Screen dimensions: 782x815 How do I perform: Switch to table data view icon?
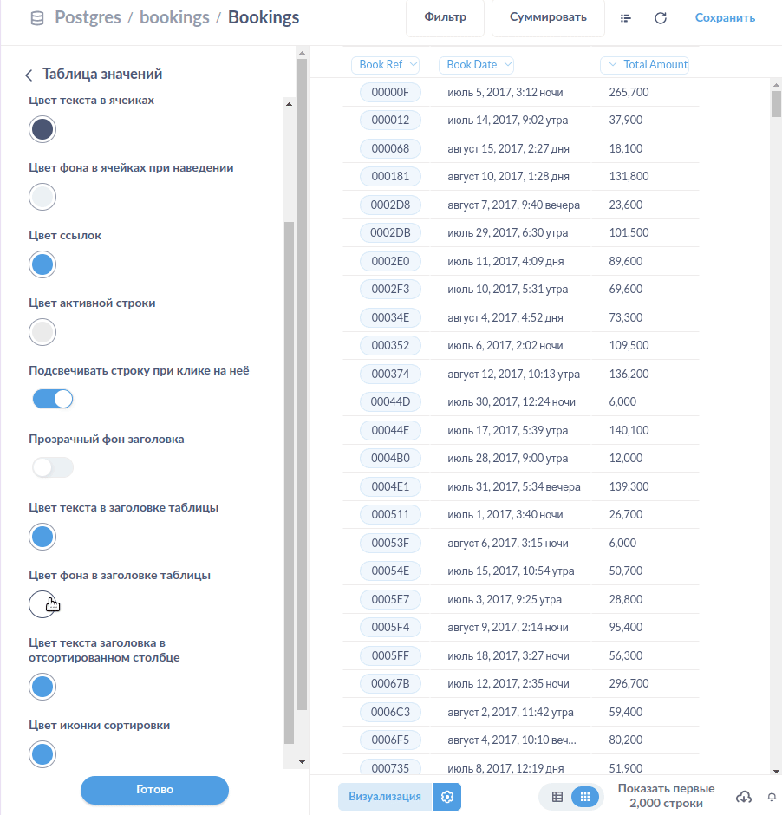(x=557, y=797)
